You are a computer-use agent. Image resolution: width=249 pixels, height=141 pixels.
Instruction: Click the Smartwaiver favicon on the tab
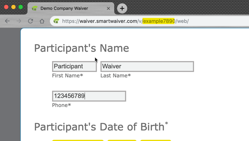pyautogui.click(x=35, y=8)
